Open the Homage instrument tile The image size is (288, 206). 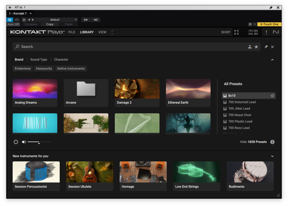143,176
